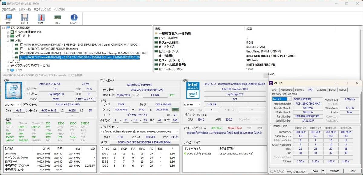Click the 最大ターボ 4400.0 MHz row

pos(50,161)
